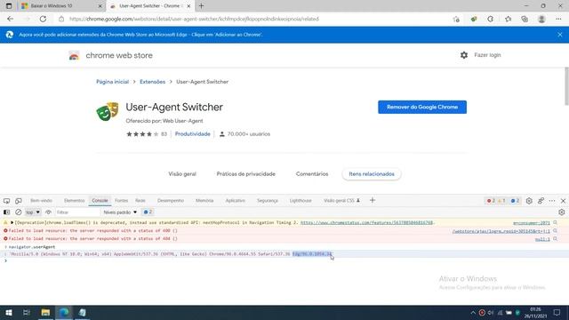Click the blue issues counter in DevTools header
This screenshot has height=320, width=569.
516,201
